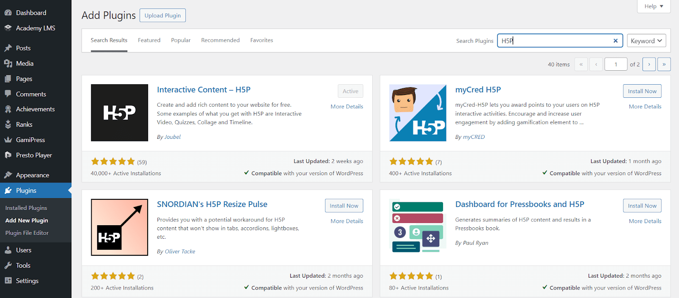Click the GamiPress crown icon
Viewport: 679px width, 298px height.
[x=8, y=140]
